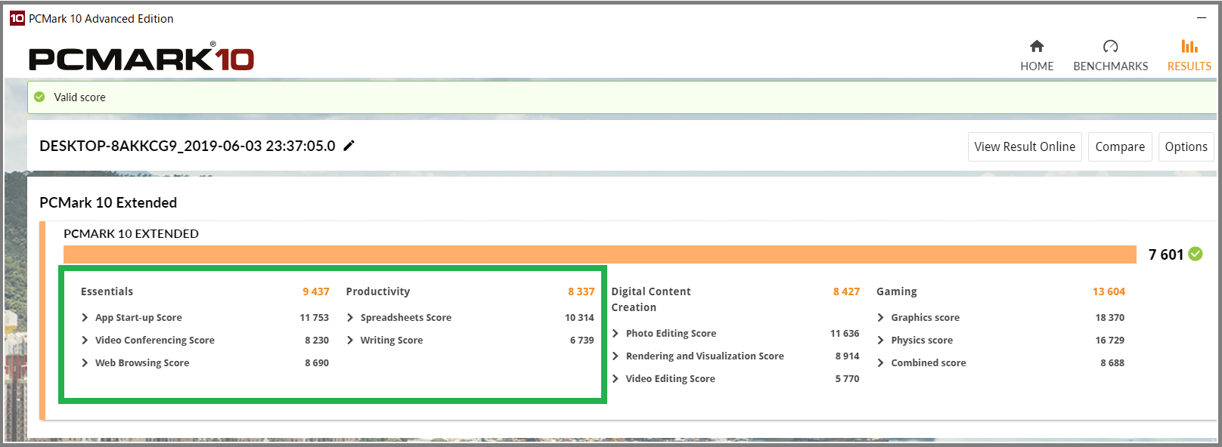
Task: Click the pencil icon to rename result
Action: pos(349,146)
